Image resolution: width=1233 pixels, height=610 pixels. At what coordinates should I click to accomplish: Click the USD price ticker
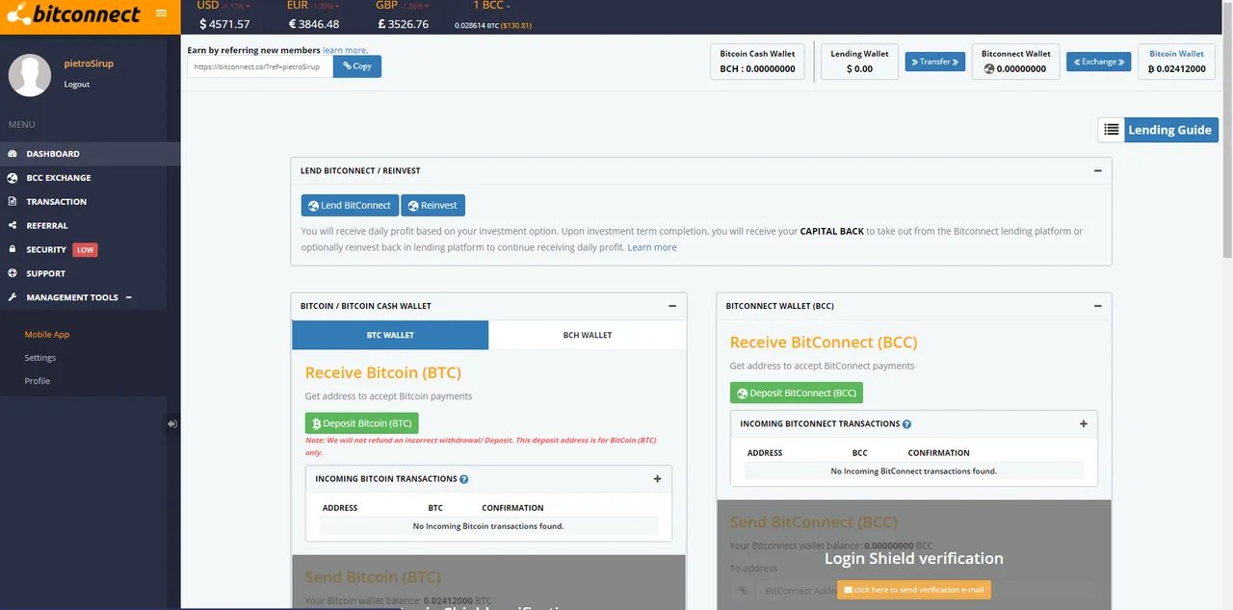tap(224, 16)
